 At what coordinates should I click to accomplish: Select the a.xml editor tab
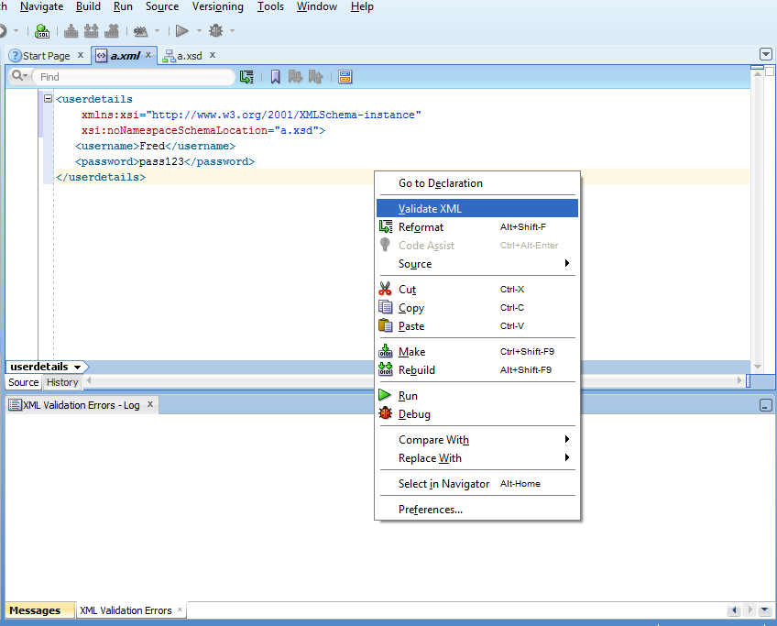(x=125, y=56)
